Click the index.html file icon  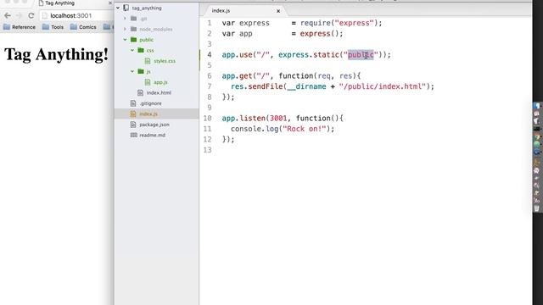tap(140, 92)
